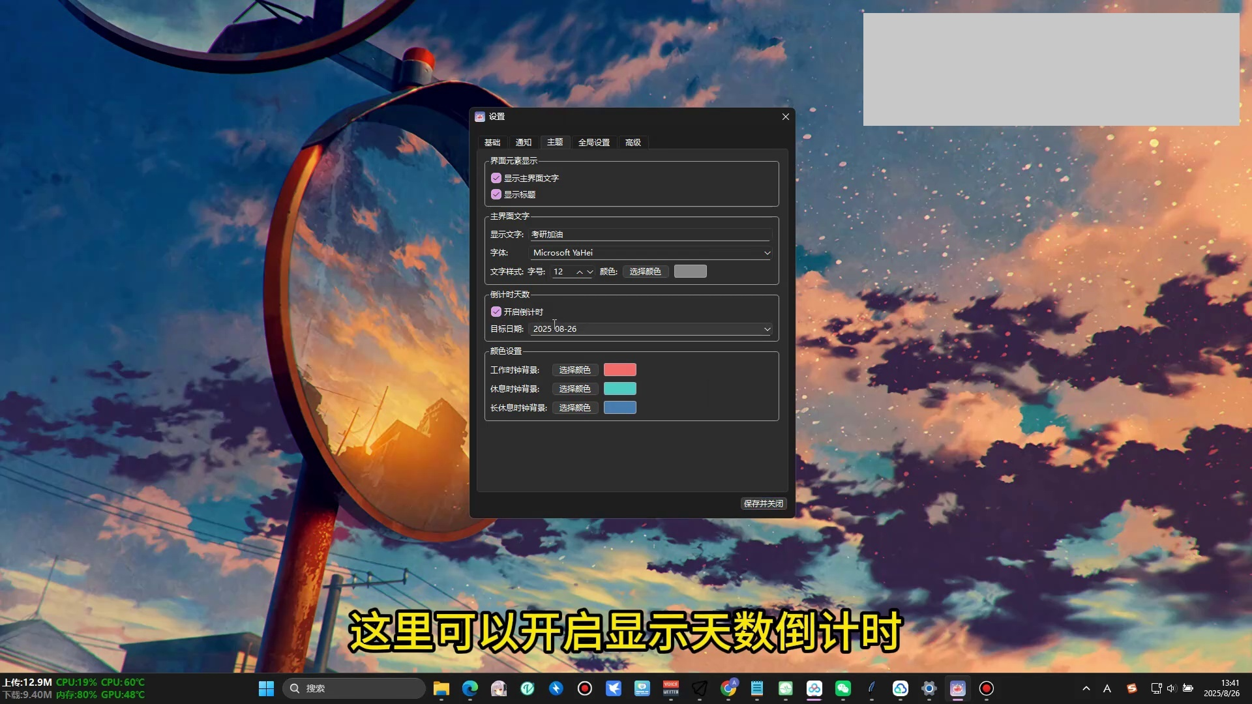The width and height of the screenshot is (1252, 704).
Task: Open the 通知 tab
Action: point(523,142)
